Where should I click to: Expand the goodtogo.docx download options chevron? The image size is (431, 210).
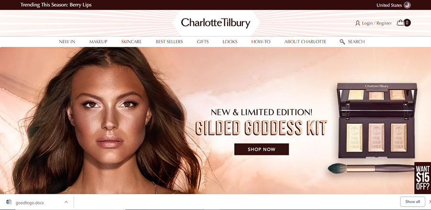point(66,202)
